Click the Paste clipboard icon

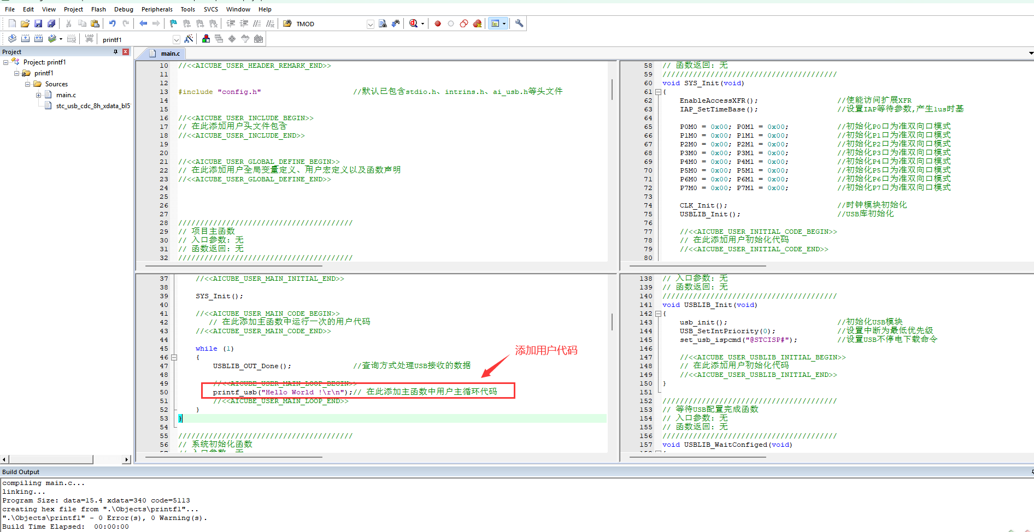tap(95, 23)
